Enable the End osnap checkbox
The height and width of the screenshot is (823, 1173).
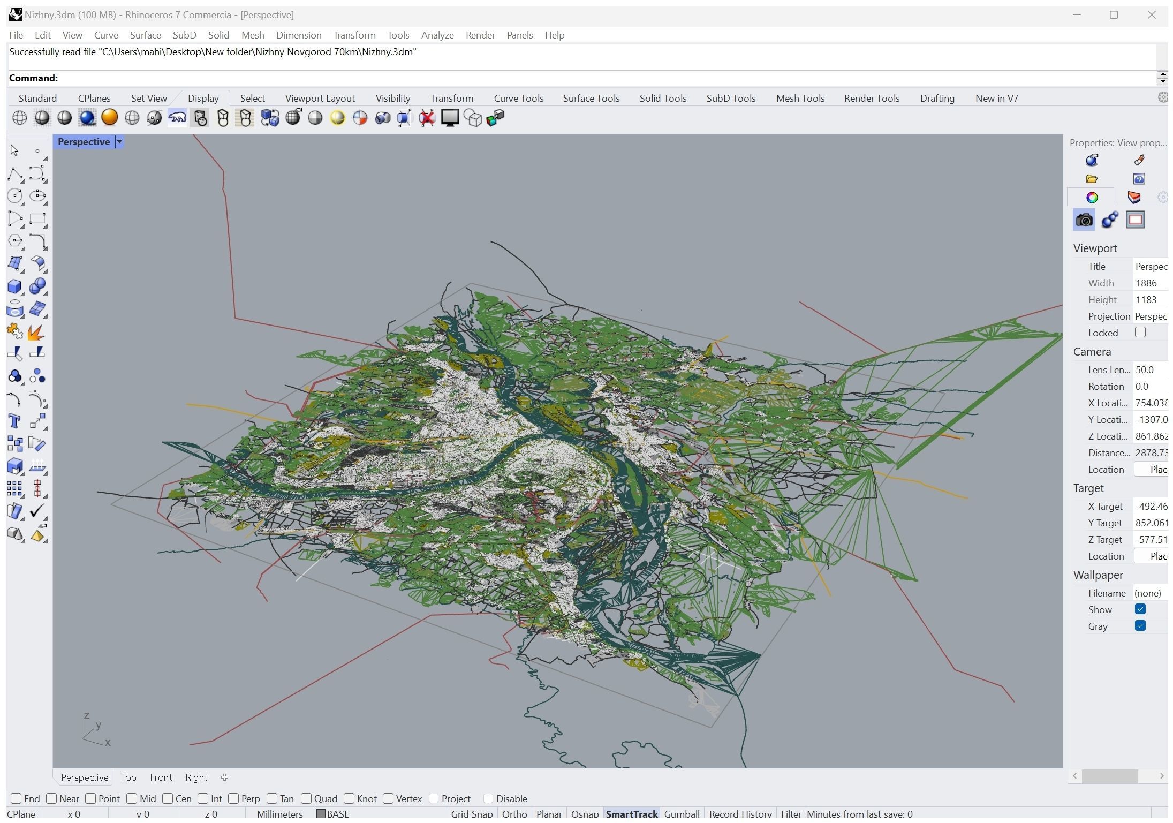[16, 799]
